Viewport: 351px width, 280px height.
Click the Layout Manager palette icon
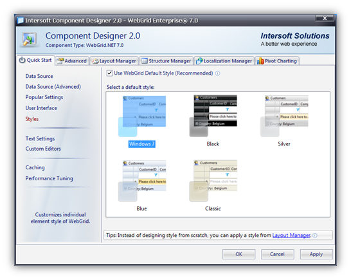click(95, 61)
